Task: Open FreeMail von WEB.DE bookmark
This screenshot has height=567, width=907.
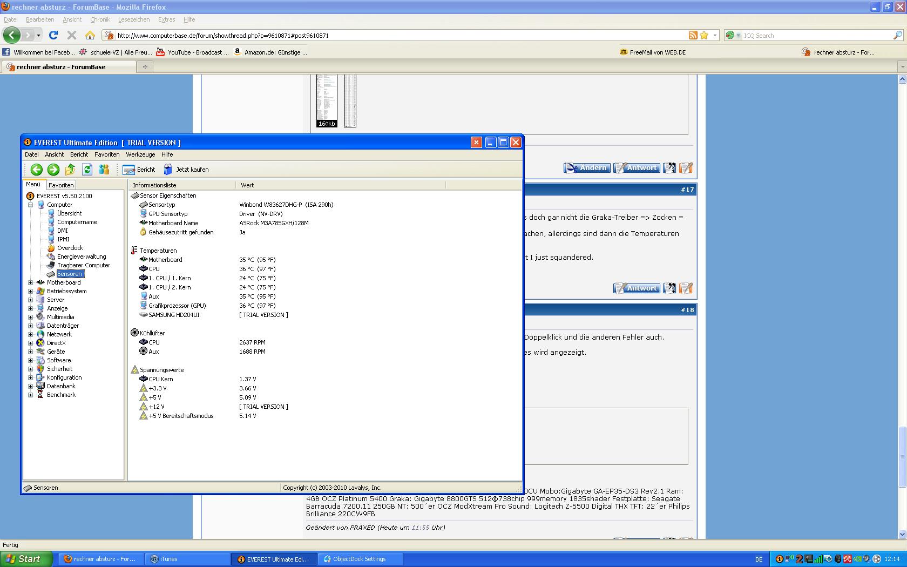Action: [x=653, y=52]
